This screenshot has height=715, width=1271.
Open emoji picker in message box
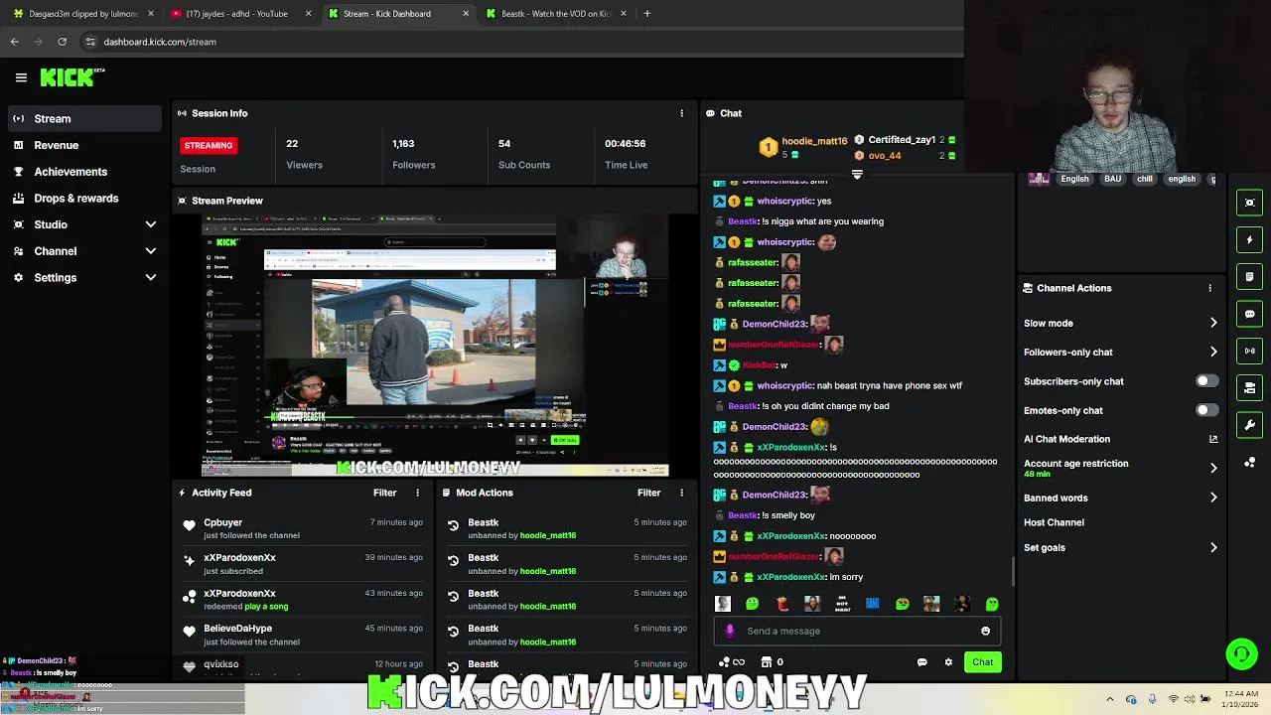pos(985,631)
